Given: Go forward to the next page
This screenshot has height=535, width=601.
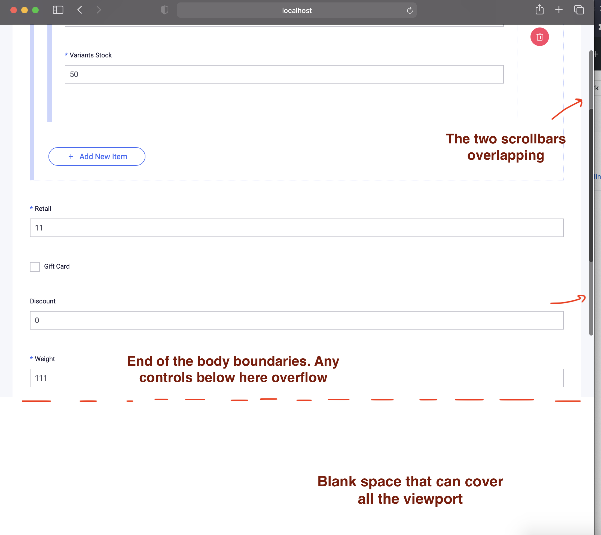Looking at the screenshot, I should pos(99,10).
